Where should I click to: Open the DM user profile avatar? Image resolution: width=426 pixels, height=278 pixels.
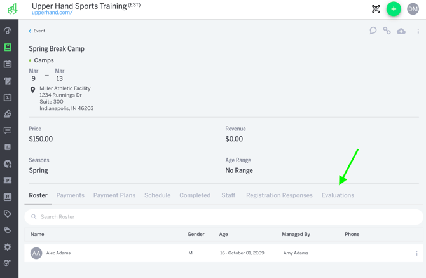pyautogui.click(x=413, y=9)
